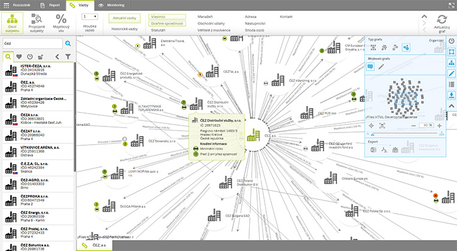This screenshot has width=457, height=251.
Task: Toggle Aktuální vazby filter
Action: [x=124, y=18]
